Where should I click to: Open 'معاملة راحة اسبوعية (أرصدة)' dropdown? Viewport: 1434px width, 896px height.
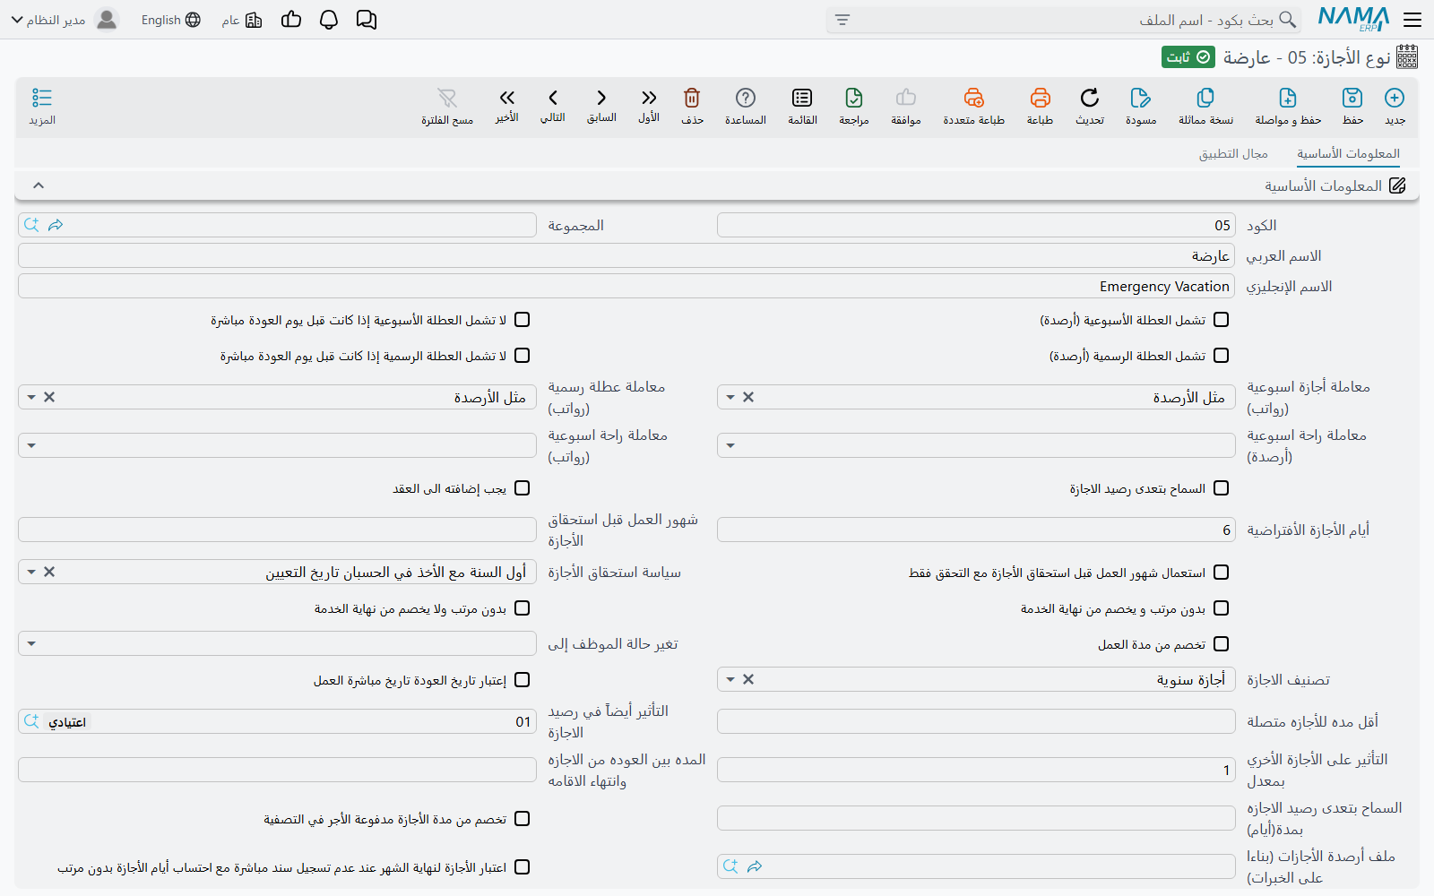click(730, 445)
